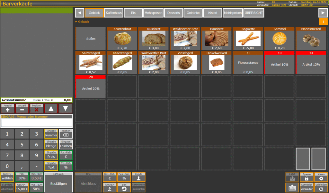Delete position with the red X

36,108
